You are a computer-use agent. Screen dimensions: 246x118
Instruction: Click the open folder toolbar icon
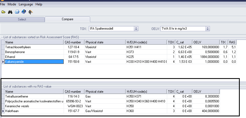[x=4, y=12]
